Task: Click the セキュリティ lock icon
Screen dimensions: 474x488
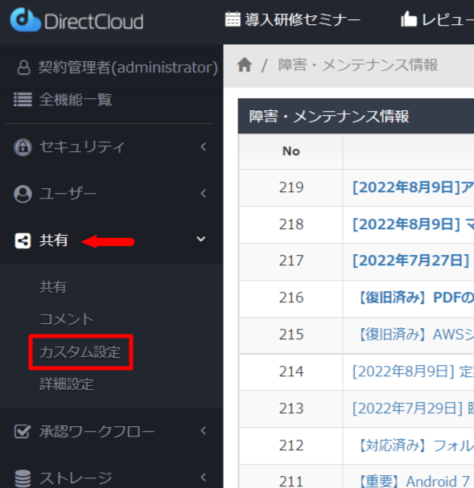Action: [x=23, y=147]
